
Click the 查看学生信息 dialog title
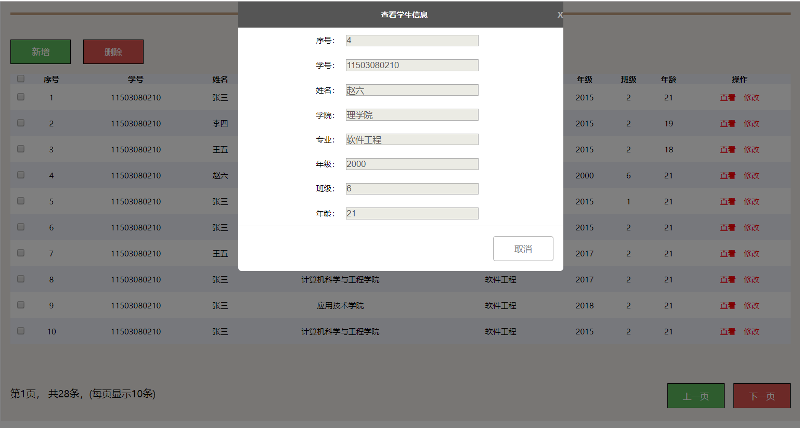pos(404,15)
